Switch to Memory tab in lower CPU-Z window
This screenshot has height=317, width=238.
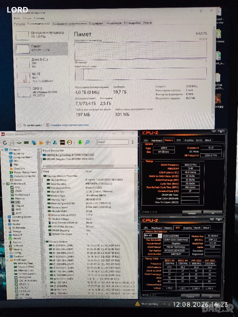168,228
